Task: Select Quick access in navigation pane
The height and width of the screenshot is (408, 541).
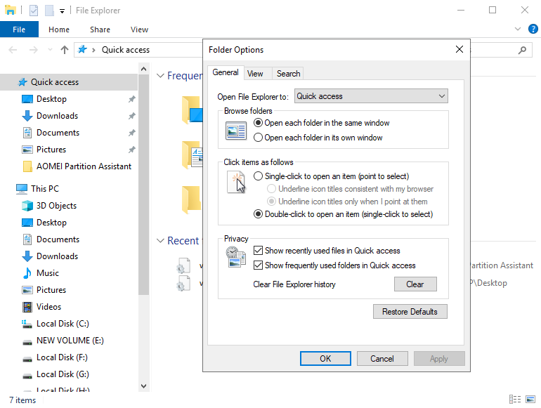Action: (x=69, y=82)
